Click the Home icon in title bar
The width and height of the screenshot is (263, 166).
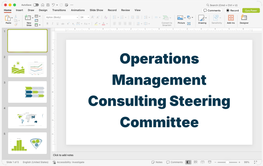click(43, 5)
